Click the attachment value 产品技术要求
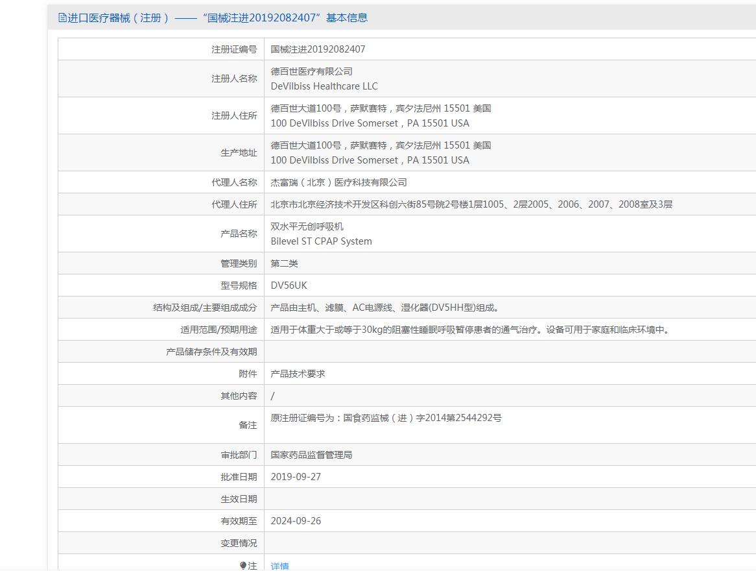756x582 pixels. click(x=298, y=374)
